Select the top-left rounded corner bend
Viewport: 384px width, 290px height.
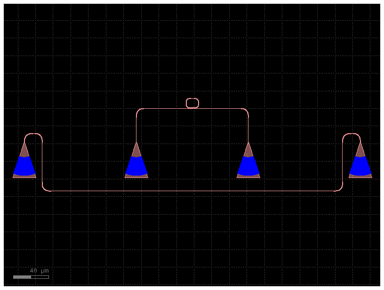138,111
